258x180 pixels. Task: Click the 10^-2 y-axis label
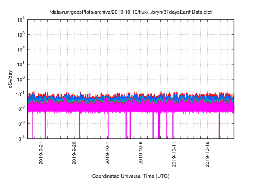tap(21, 109)
